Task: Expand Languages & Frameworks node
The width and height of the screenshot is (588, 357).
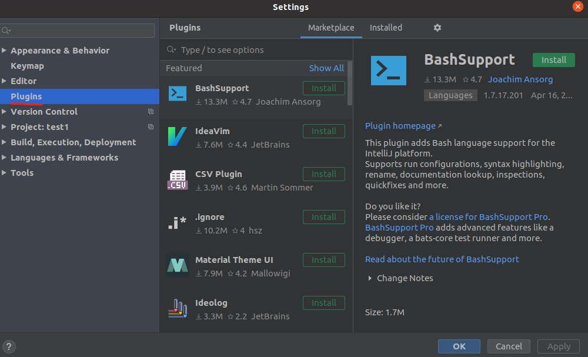Action: pos(4,158)
